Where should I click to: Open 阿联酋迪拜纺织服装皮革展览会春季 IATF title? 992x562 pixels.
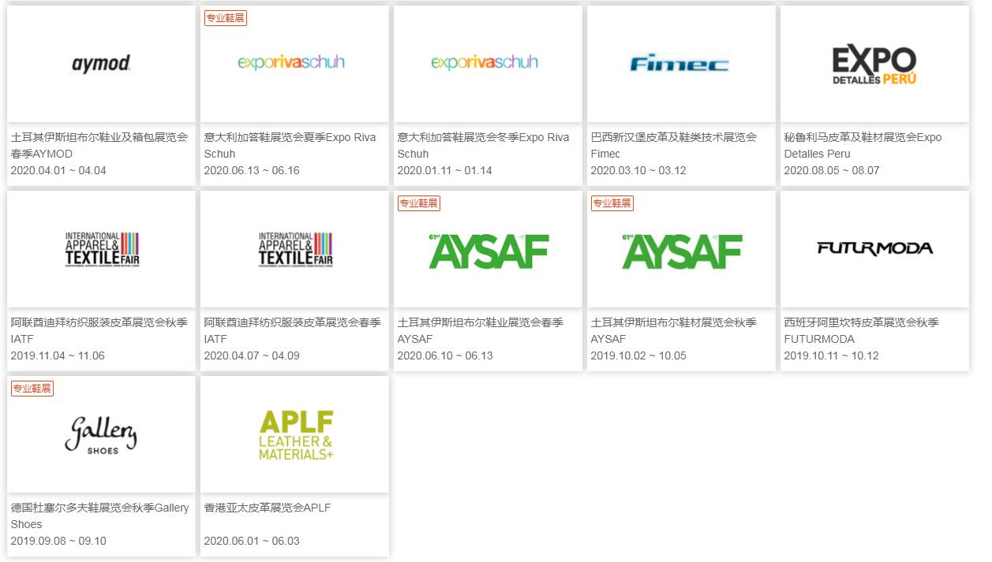(292, 330)
